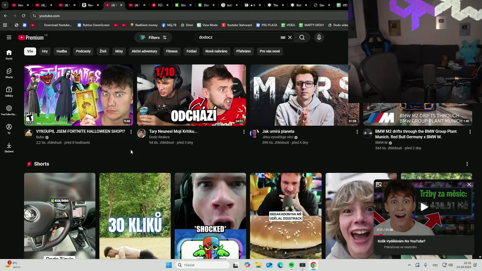This screenshot has height=271, width=482.
Task: Select the Mixy chip
Action: point(119,51)
